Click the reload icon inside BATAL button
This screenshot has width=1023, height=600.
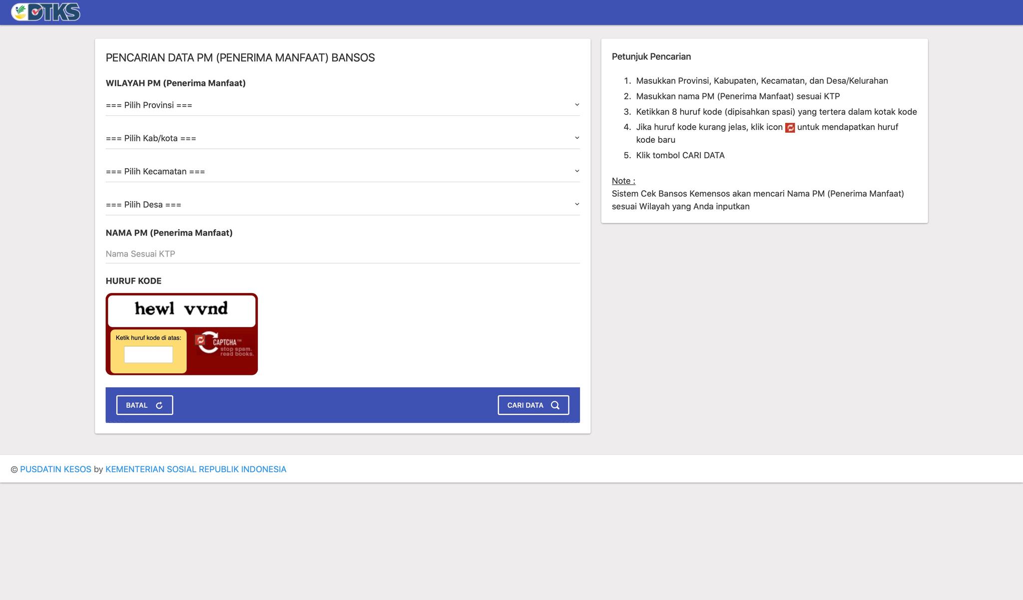pyautogui.click(x=159, y=405)
